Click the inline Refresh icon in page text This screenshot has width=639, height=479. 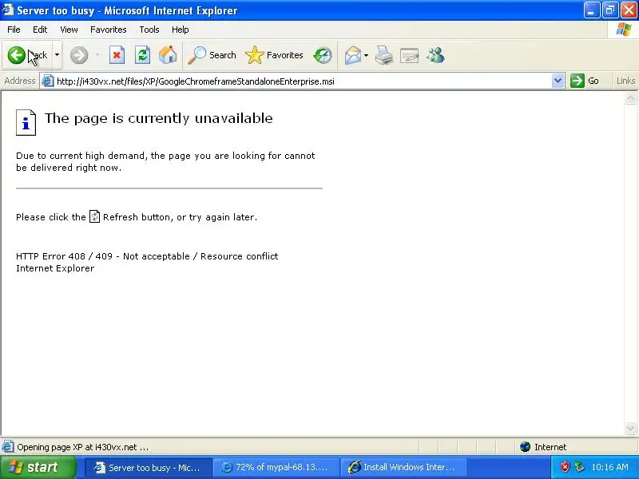tap(94, 216)
